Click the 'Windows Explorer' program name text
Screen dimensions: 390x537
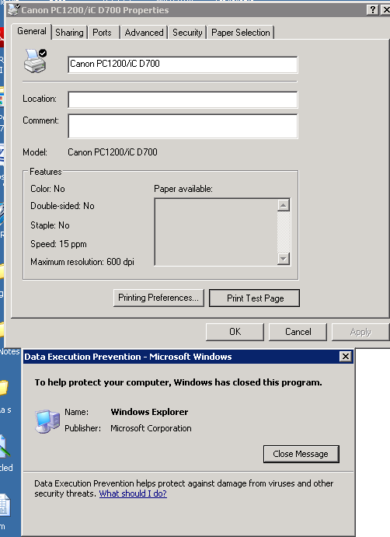coord(149,412)
